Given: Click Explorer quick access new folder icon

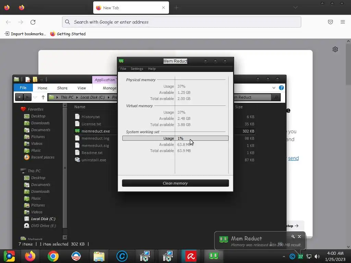Looking at the screenshot, I should (x=35, y=79).
